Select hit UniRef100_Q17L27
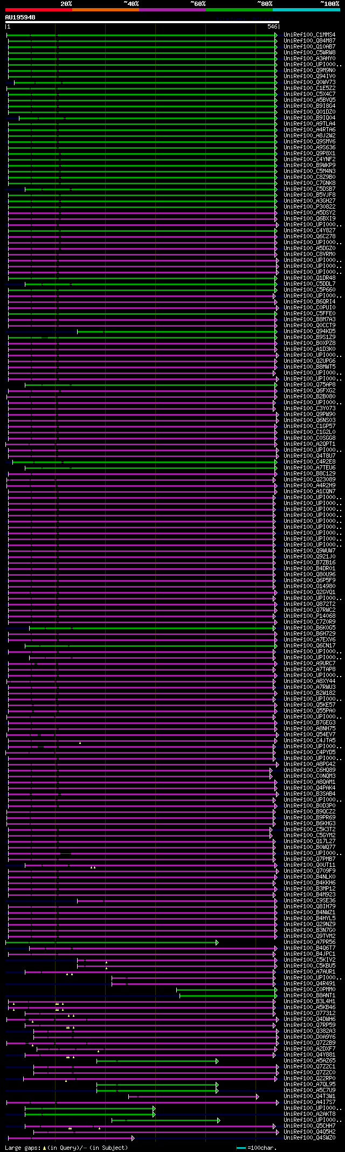Image resolution: width=345 pixels, height=1152 pixels. click(309, 841)
